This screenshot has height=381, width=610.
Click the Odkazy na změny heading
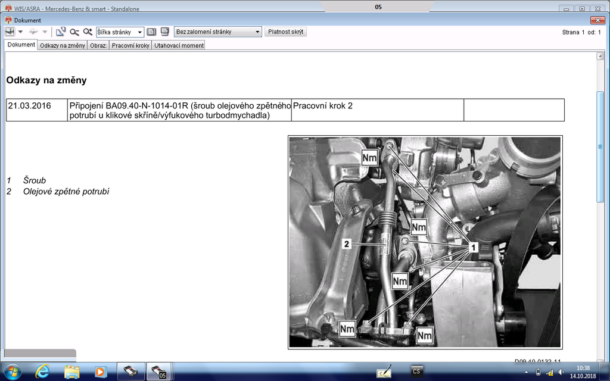tap(46, 80)
